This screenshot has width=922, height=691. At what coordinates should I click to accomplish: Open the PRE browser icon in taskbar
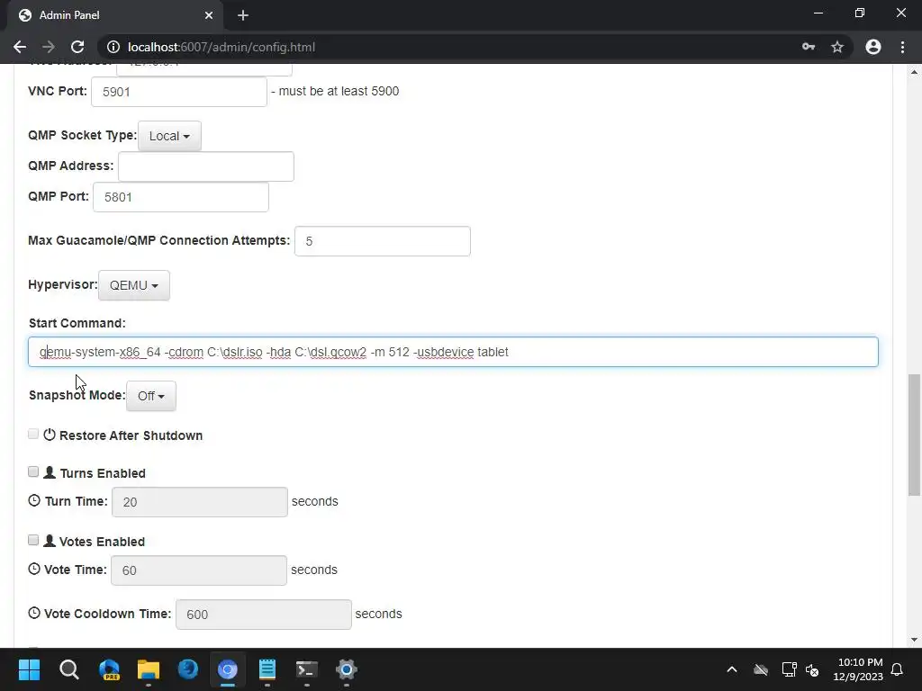tap(109, 669)
